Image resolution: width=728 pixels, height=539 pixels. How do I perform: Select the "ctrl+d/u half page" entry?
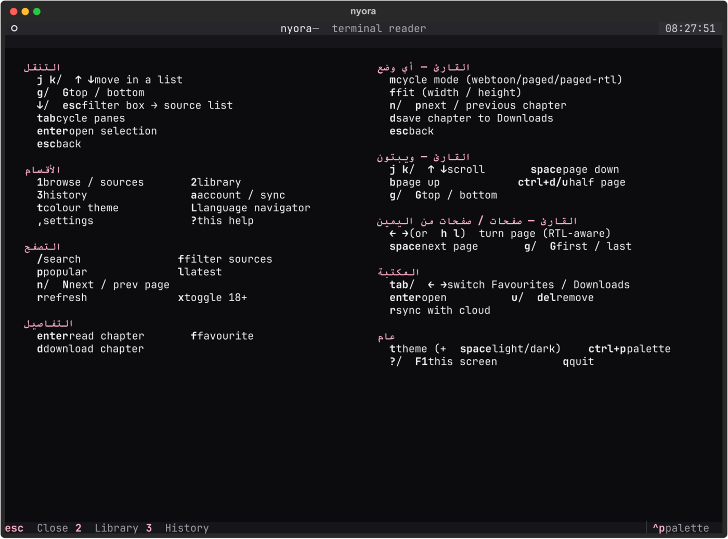pyautogui.click(x=571, y=183)
